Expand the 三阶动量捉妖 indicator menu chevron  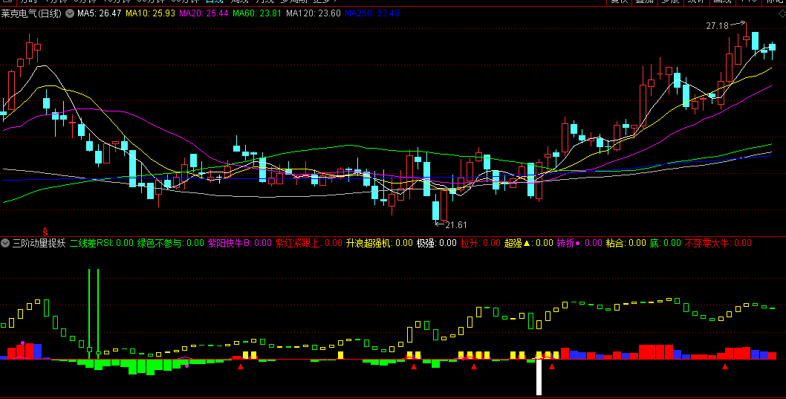click(x=5, y=243)
